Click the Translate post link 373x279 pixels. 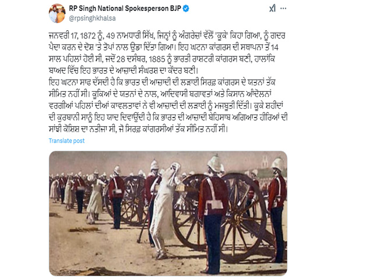(x=66, y=141)
